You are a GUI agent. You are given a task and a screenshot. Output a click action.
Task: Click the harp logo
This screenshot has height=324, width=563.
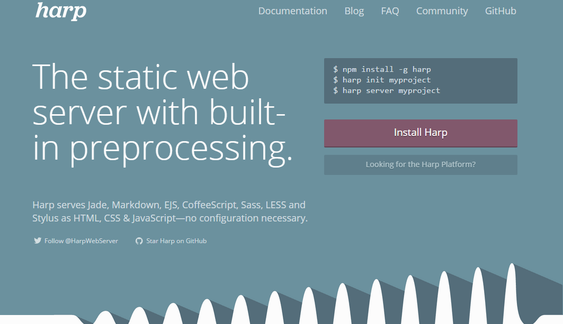pos(61,11)
